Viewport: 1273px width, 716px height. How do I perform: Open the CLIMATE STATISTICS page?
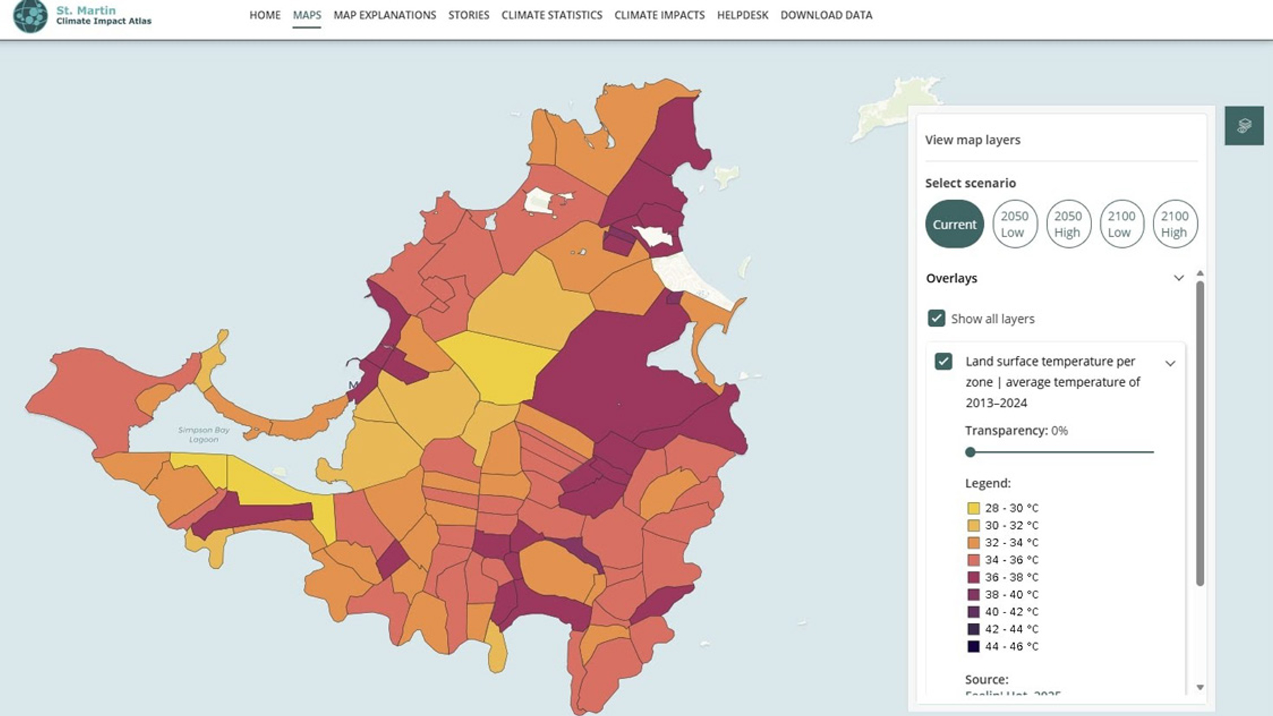552,15
